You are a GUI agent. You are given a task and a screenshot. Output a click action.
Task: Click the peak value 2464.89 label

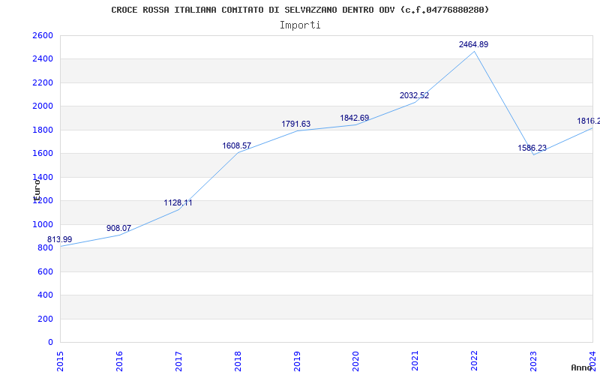click(x=474, y=44)
